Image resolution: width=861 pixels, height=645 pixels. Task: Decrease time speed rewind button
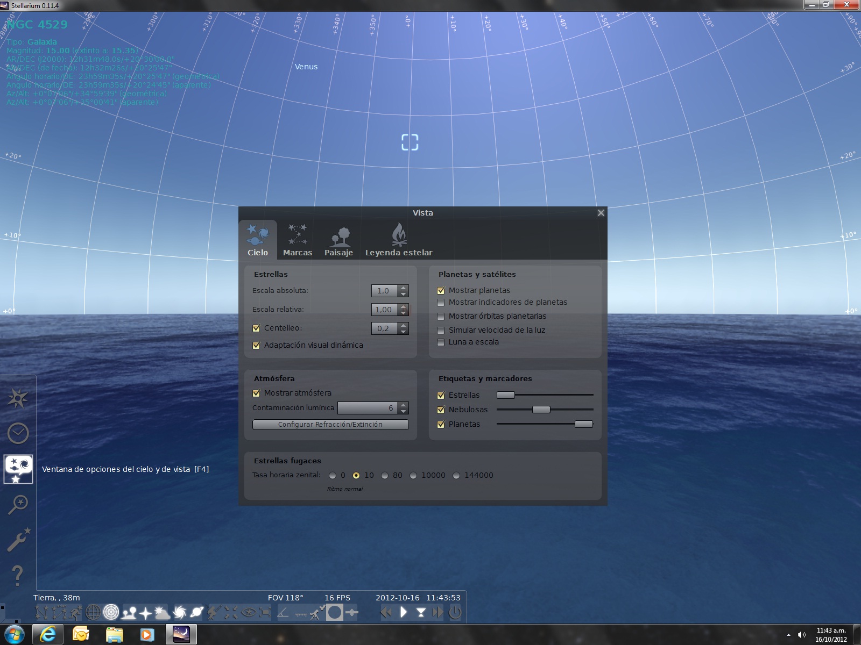386,612
